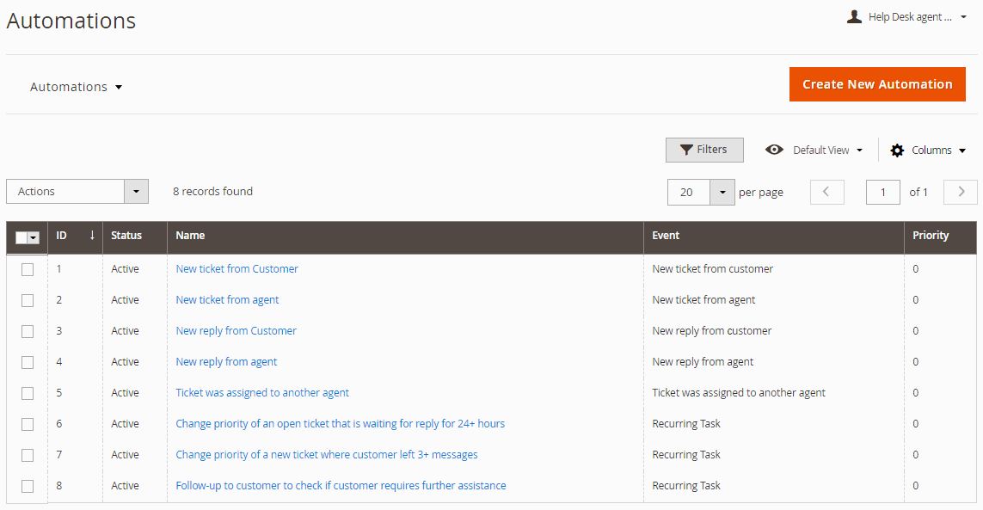
Task: Open 'Ticket was assigned to another agent' link
Action: coord(262,393)
